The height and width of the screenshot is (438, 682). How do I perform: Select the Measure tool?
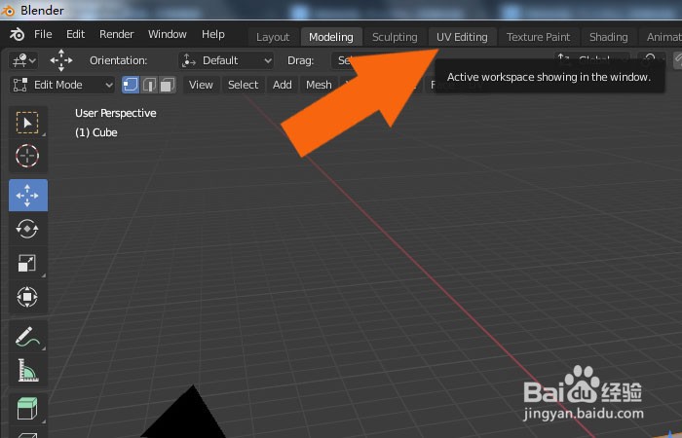(28, 370)
